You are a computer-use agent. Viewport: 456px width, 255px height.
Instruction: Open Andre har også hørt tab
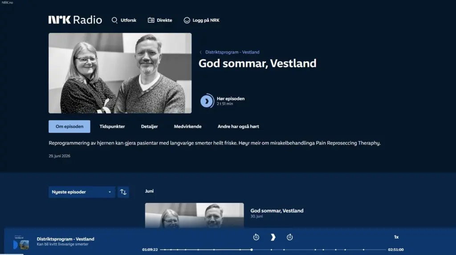point(238,126)
